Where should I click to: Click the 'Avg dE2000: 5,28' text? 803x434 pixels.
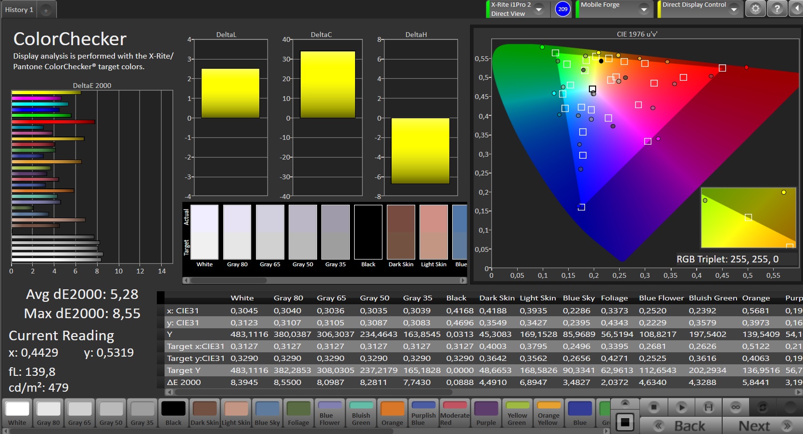[x=82, y=294]
